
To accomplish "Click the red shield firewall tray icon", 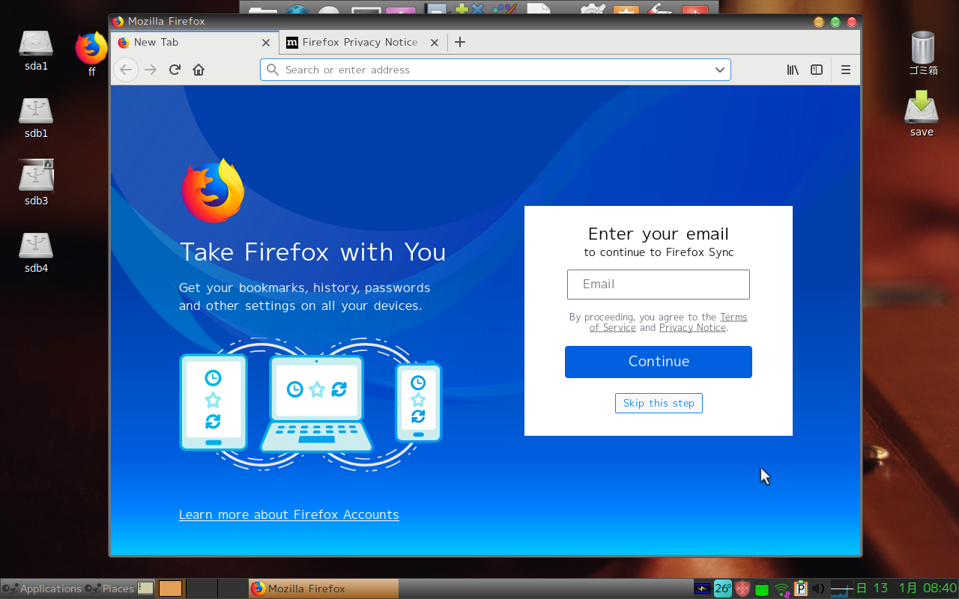I will 742,589.
